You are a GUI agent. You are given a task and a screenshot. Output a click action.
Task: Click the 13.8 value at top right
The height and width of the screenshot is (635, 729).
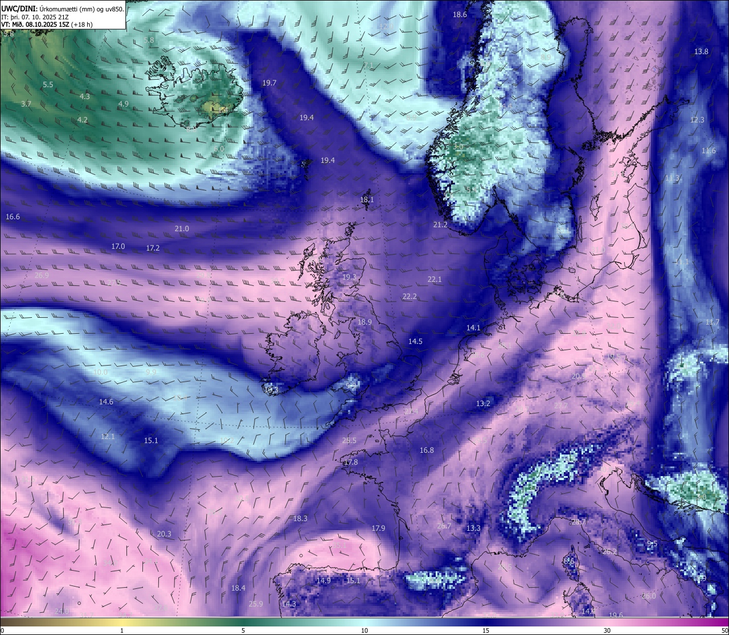pyautogui.click(x=701, y=52)
